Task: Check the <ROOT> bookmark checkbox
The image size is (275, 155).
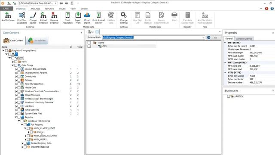Action: 228,96
